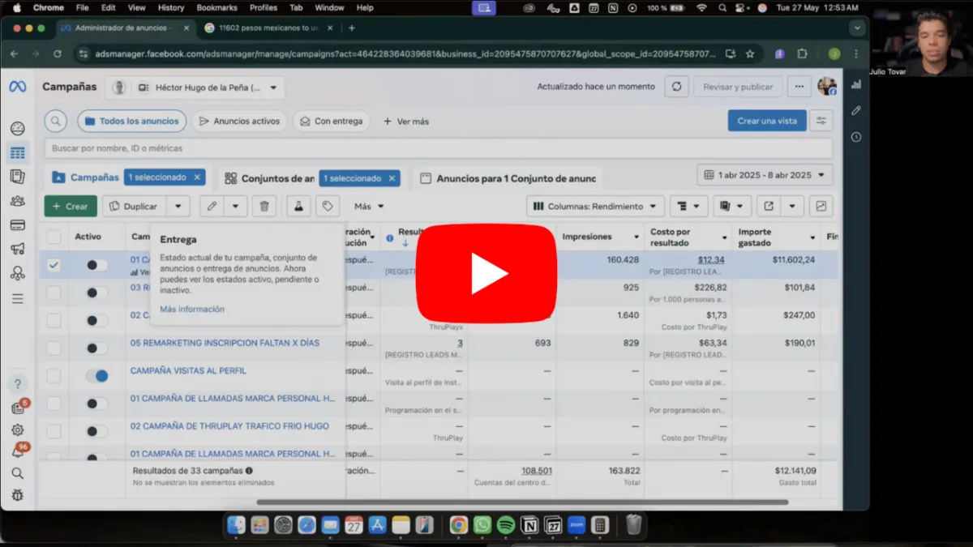Click Duplicar button
The image size is (973, 547).
coord(135,207)
